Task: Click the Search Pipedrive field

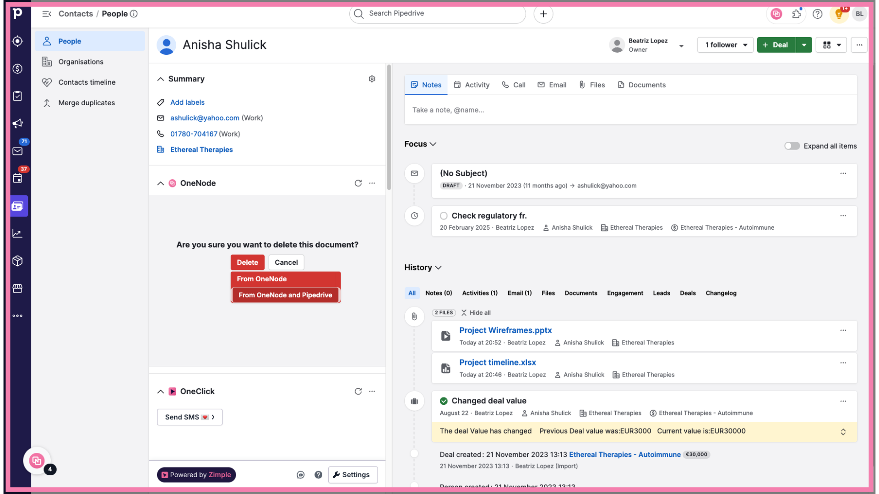Action: (x=438, y=14)
